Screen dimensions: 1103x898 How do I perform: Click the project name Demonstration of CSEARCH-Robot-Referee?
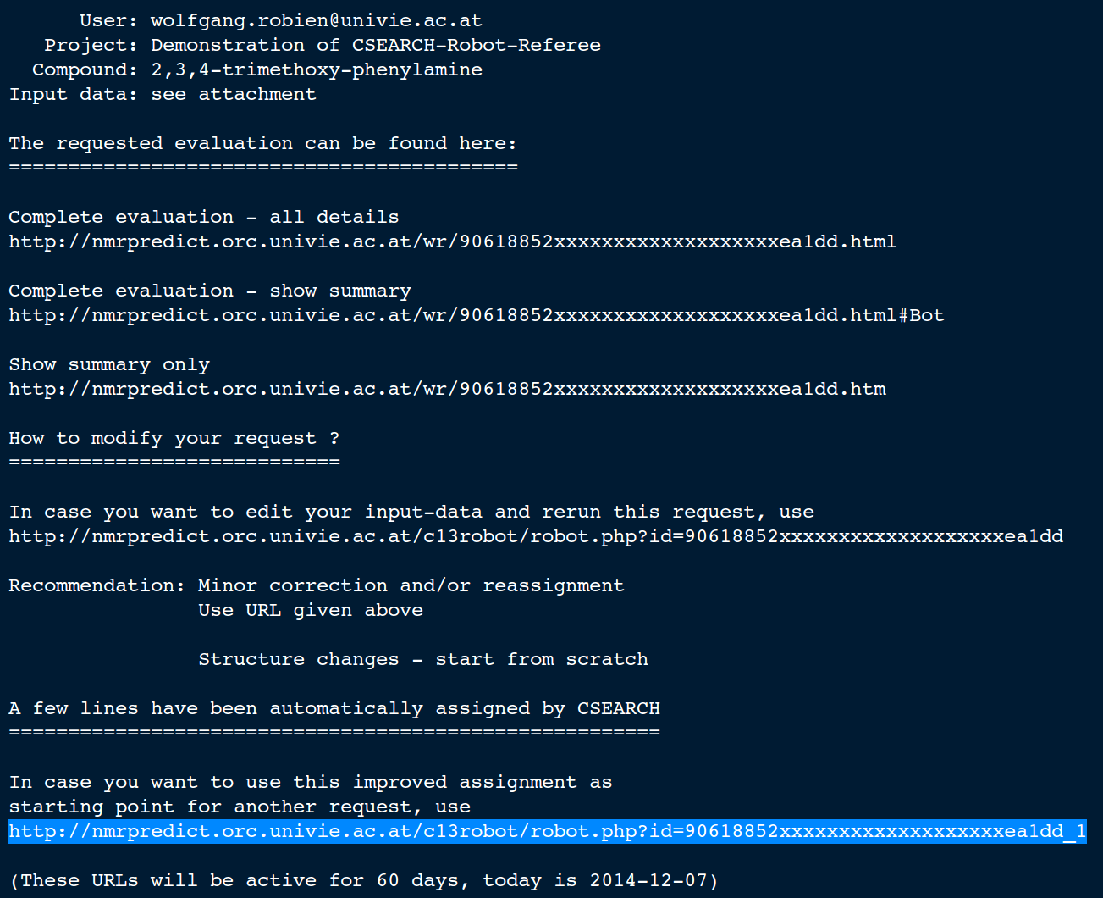(x=375, y=45)
